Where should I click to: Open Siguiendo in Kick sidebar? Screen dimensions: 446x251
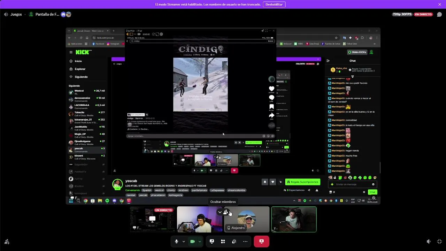[81, 77]
